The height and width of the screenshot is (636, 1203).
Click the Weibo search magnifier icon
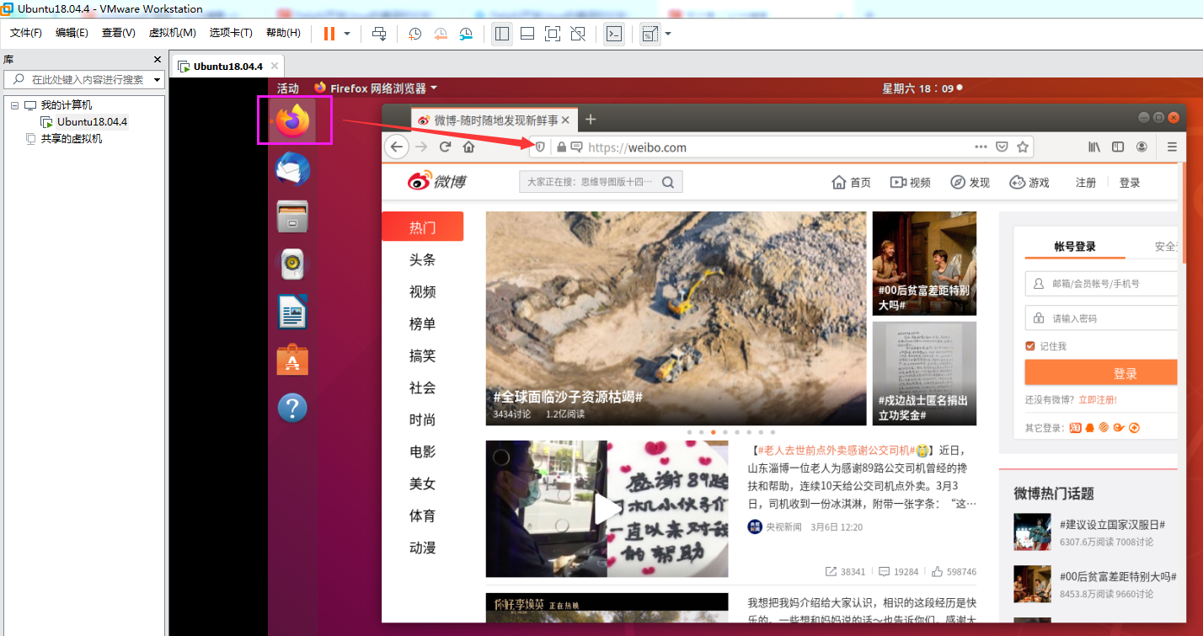(x=668, y=182)
